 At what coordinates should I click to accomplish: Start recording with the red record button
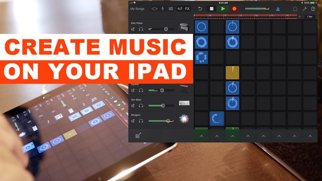tap(234, 9)
